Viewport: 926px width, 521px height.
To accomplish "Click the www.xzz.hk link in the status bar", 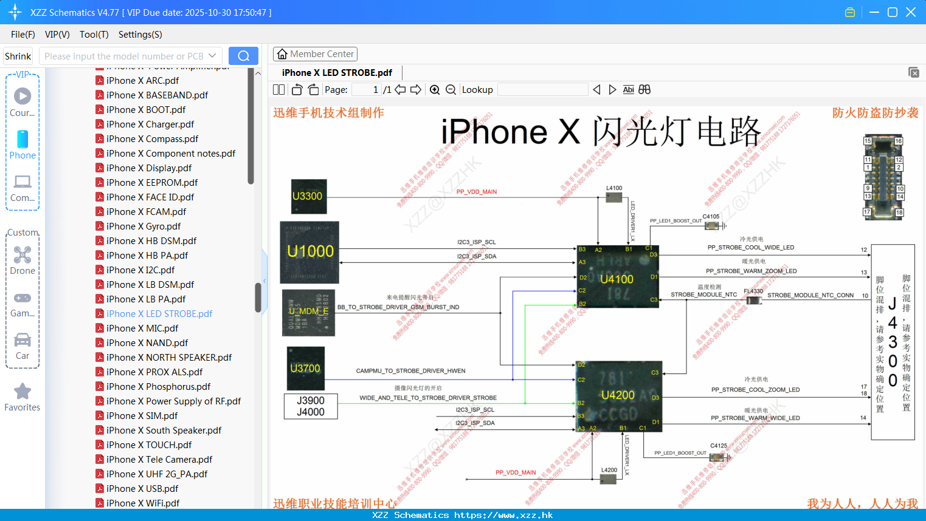I will (503, 515).
